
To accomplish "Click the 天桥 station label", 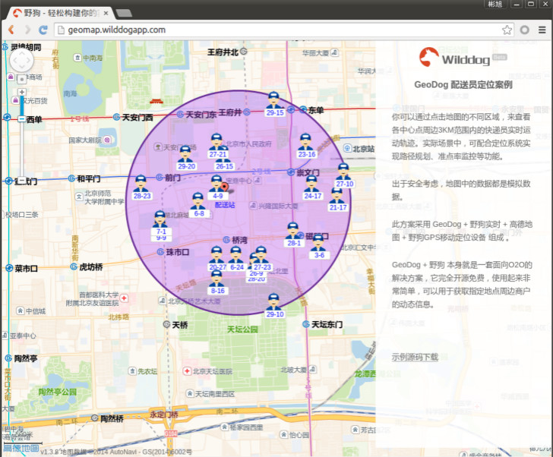I will (x=180, y=324).
